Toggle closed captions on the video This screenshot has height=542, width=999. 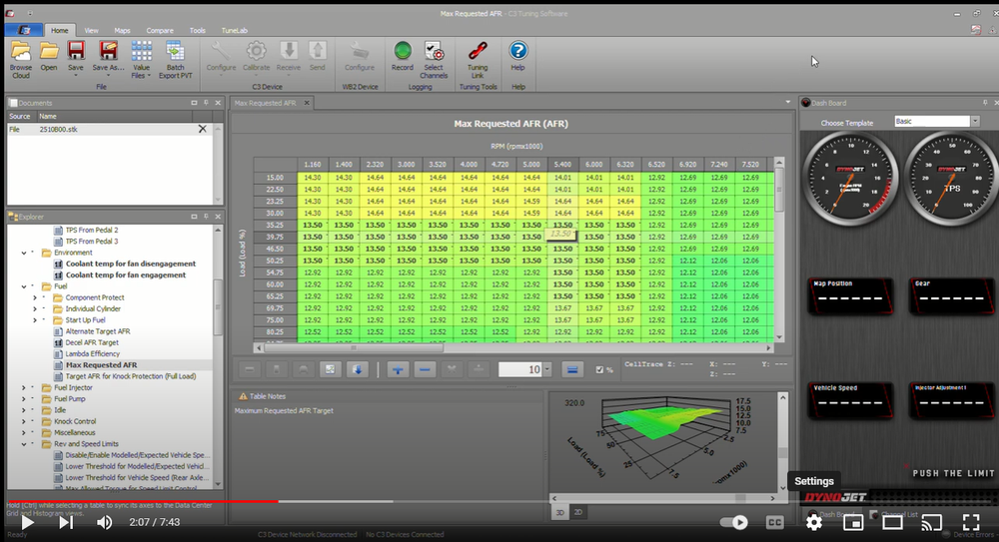(774, 522)
